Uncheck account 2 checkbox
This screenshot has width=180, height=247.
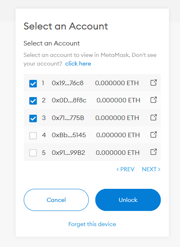(33, 101)
